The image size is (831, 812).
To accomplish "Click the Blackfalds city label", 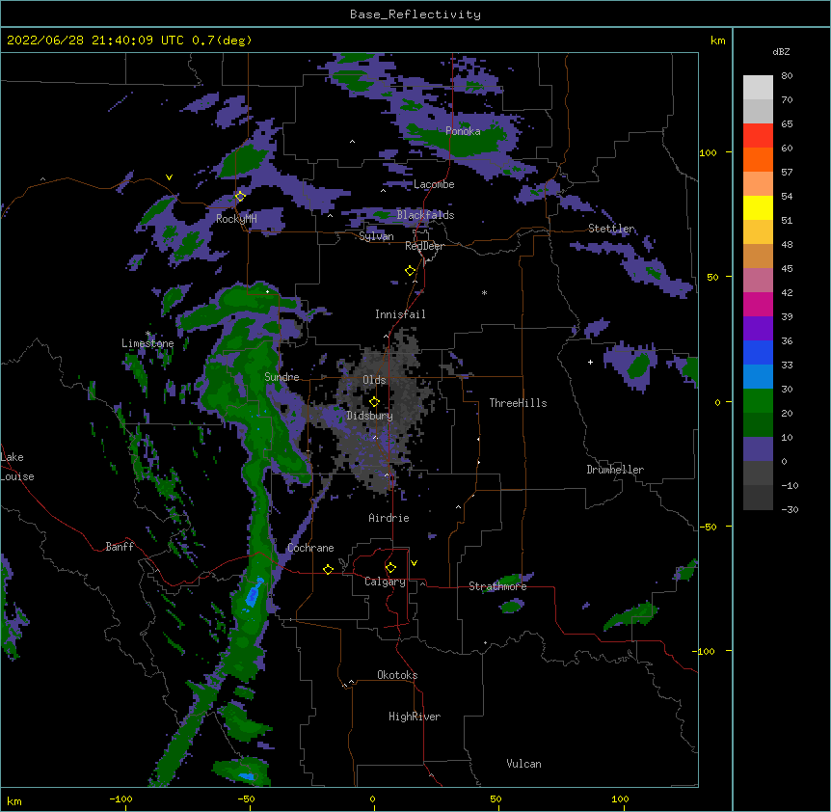I will (x=425, y=215).
